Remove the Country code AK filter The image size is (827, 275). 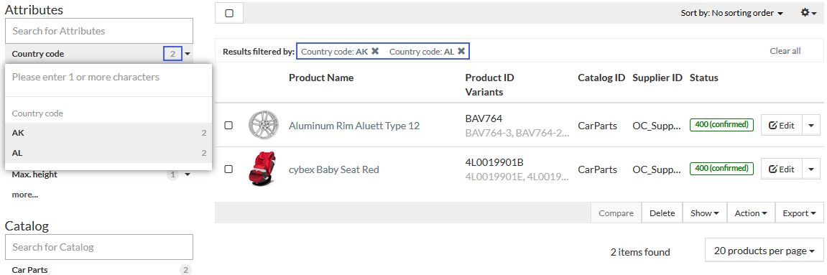[375, 51]
